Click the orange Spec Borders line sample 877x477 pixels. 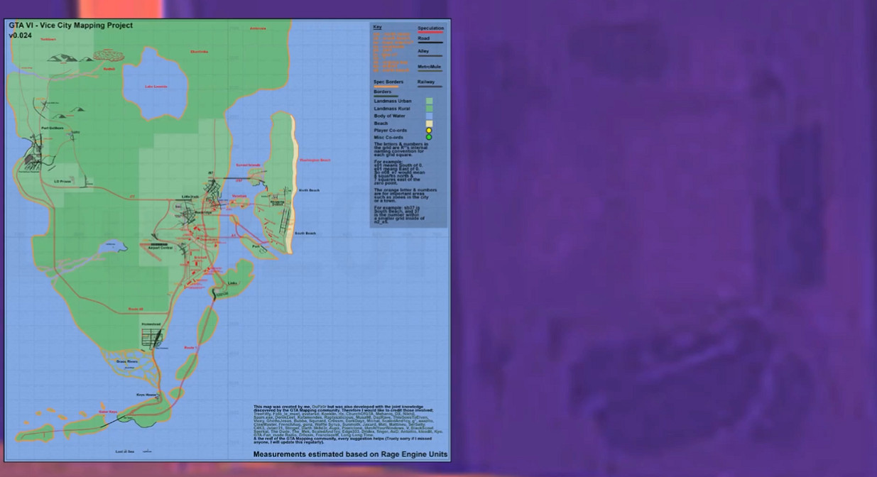point(386,87)
